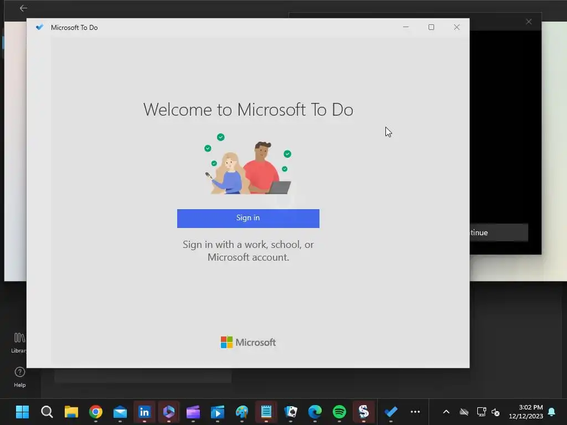Expand the hidden system tray icons chevron
567x425 pixels.
tap(446, 412)
